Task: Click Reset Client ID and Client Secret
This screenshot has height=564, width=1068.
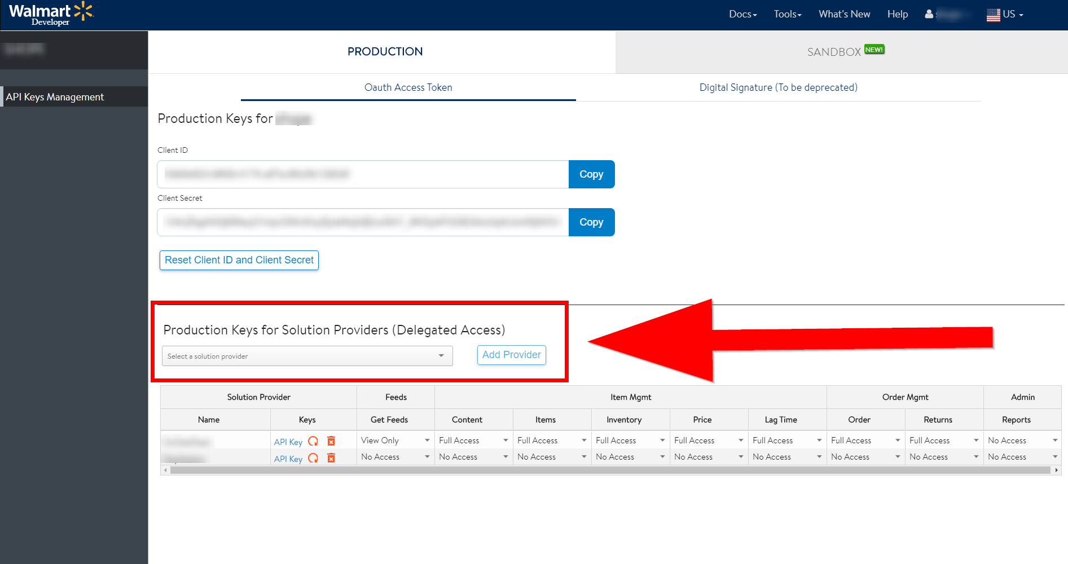Action: (x=239, y=260)
